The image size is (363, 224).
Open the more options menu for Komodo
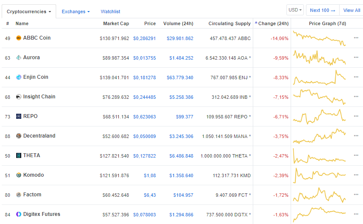click(356, 175)
